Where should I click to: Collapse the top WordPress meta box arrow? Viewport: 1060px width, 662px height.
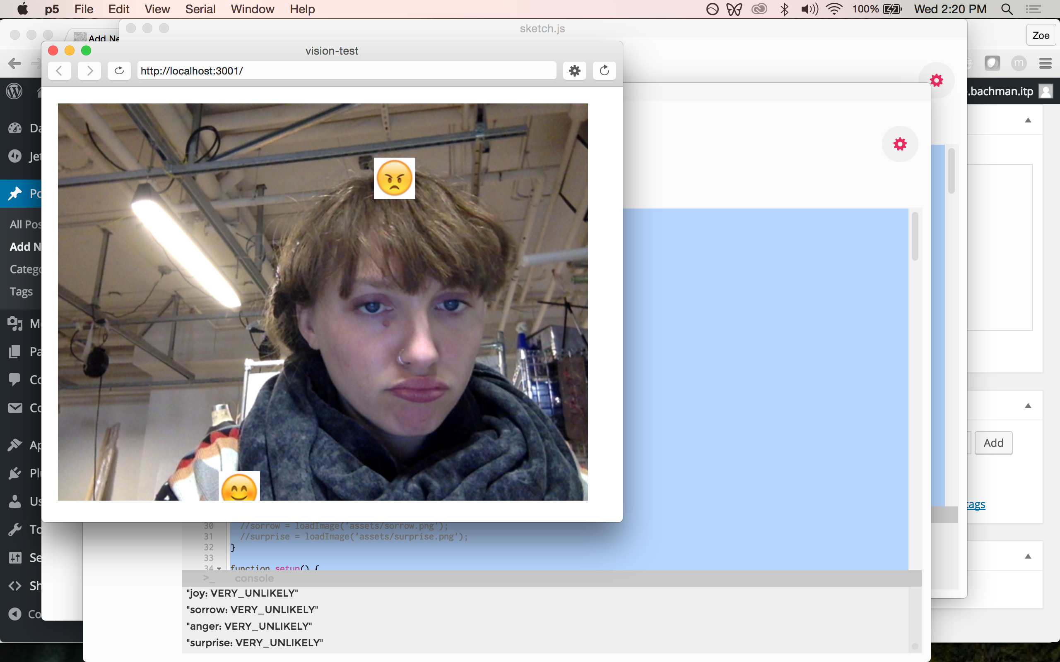(1028, 120)
